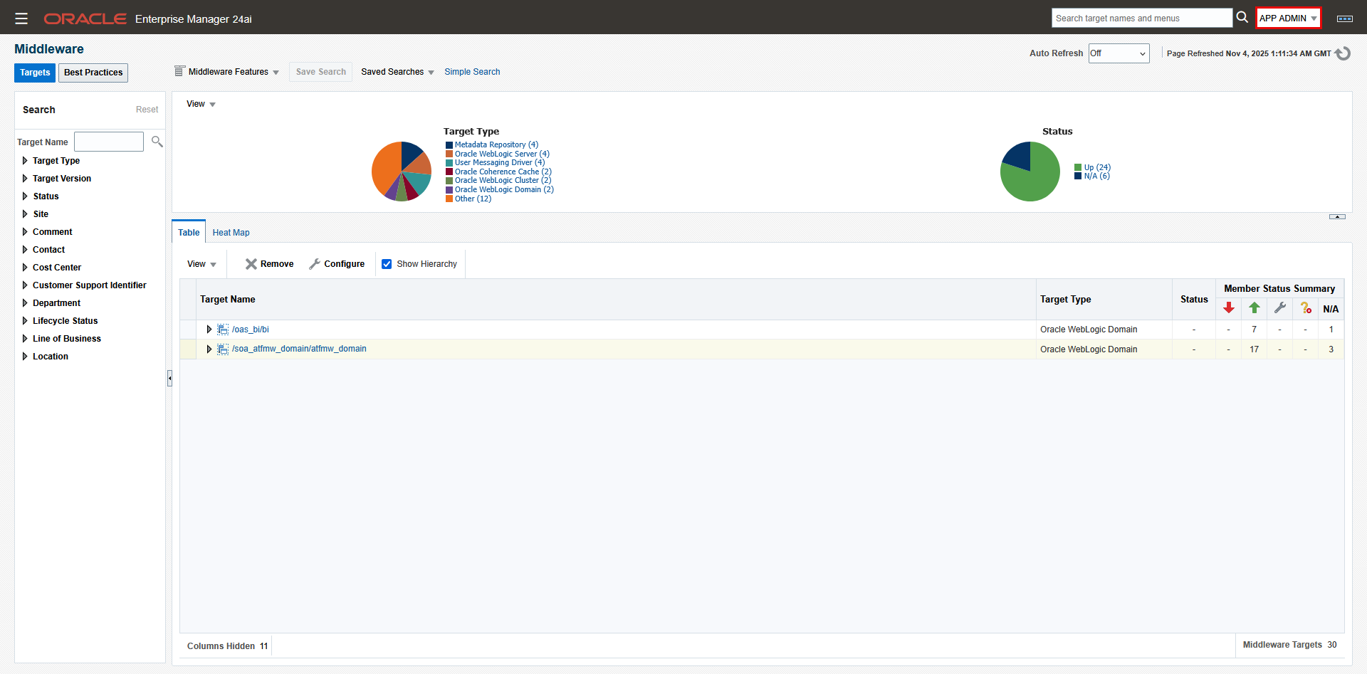Uncheck the Show Hierarchy checkbox
1367x674 pixels.
point(387,263)
